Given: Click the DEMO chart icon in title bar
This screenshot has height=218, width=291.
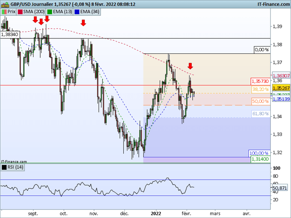Looking at the screenshot, I should (x=5, y=4).
